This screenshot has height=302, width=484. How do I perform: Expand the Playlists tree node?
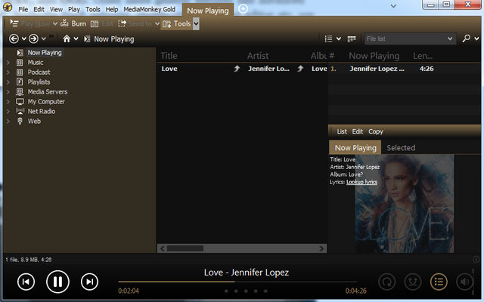pyautogui.click(x=8, y=82)
